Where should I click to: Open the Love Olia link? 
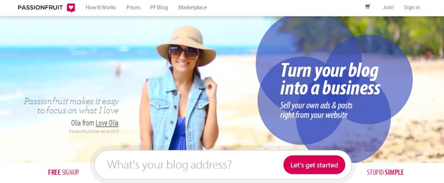[x=107, y=123]
